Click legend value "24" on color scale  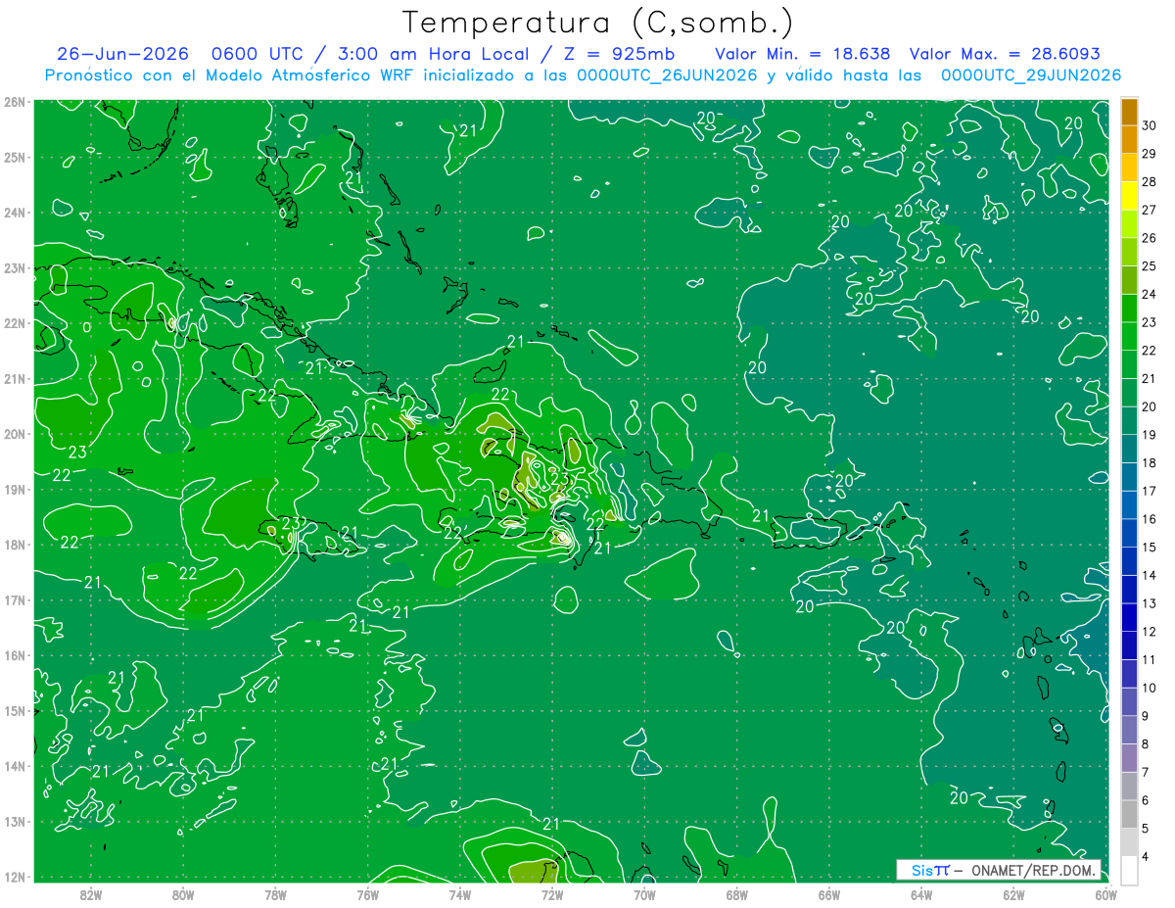1150,294
